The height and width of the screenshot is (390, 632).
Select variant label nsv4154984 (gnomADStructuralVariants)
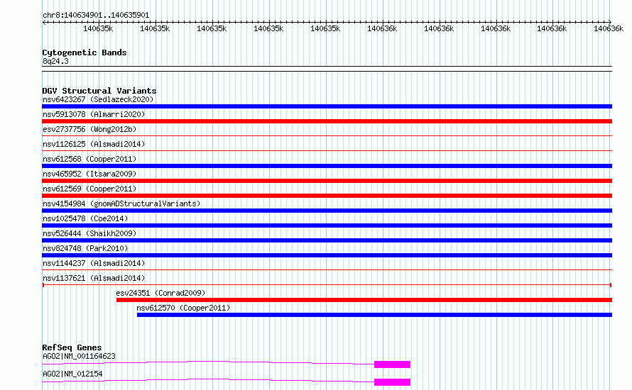121,204
